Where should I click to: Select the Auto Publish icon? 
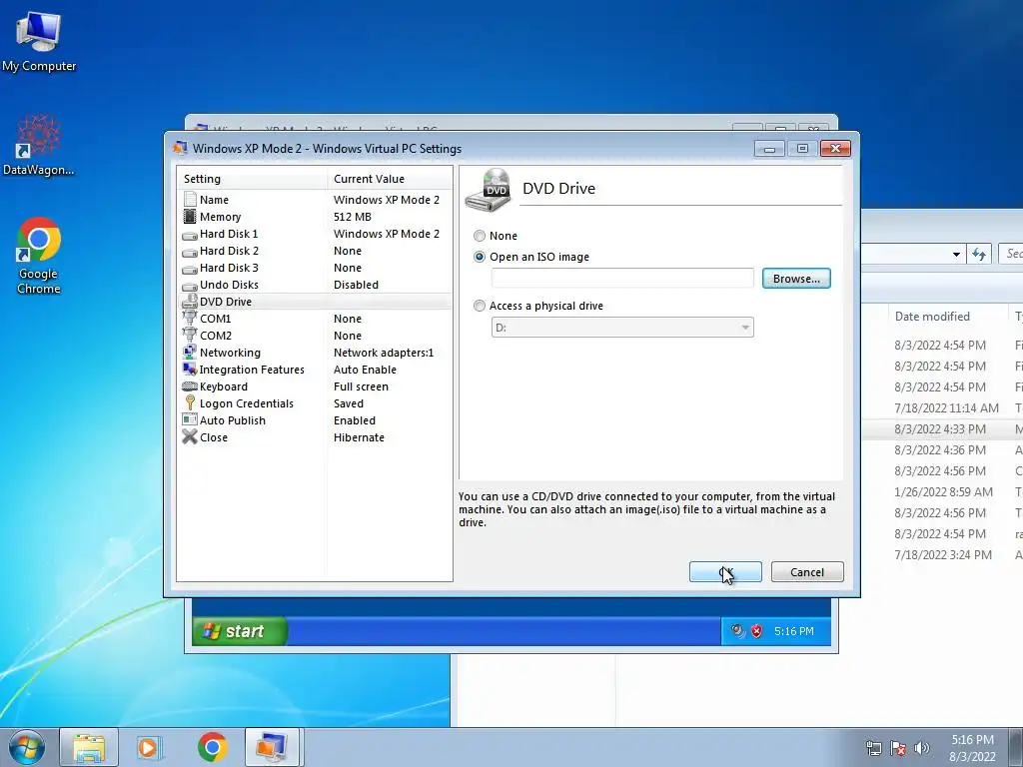pos(190,420)
